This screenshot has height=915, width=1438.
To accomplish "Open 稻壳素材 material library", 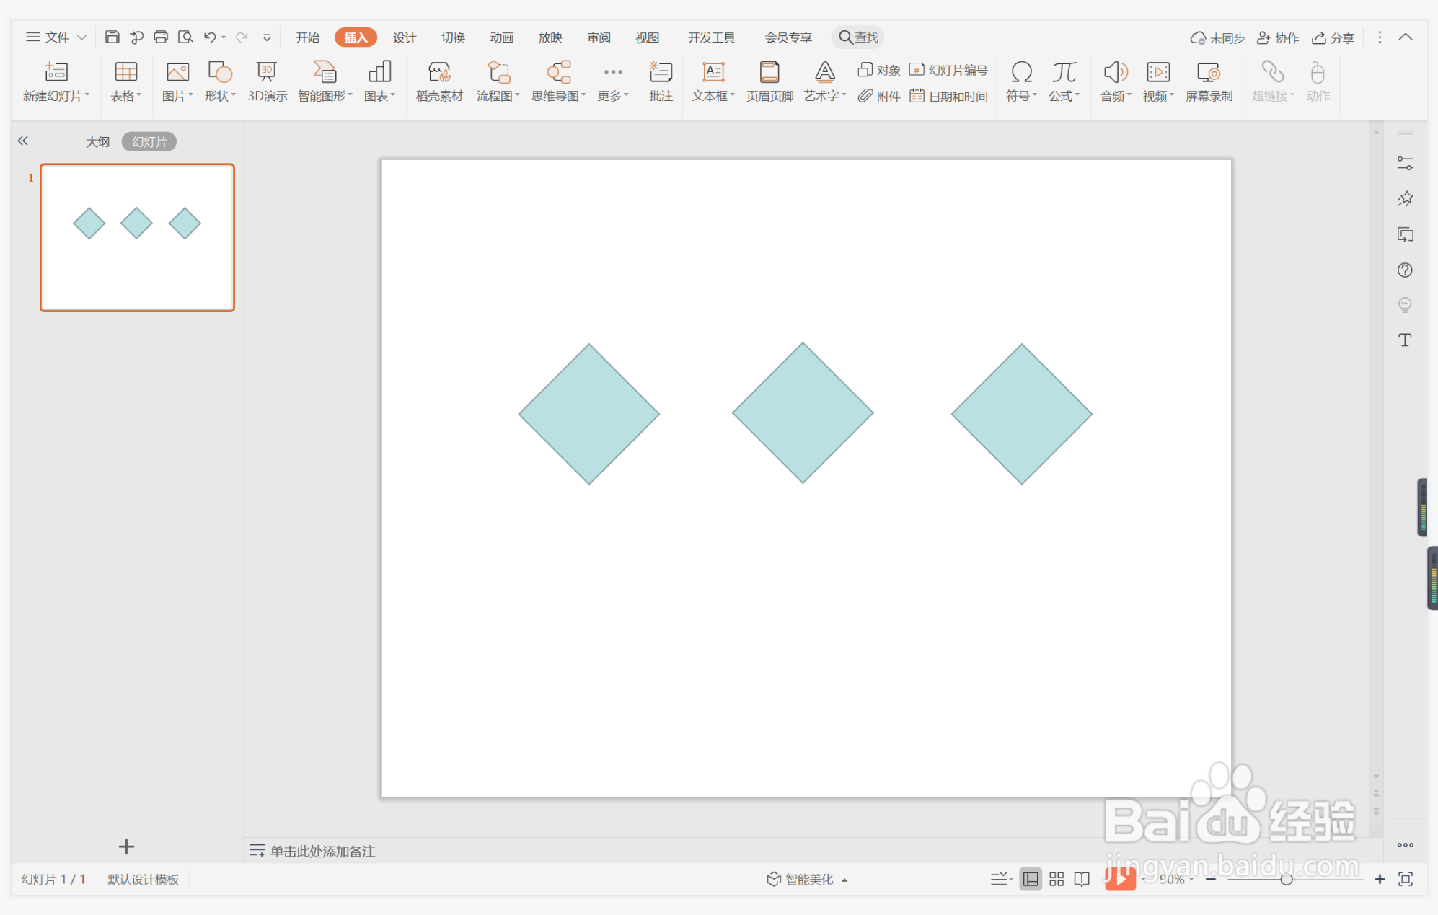I will (438, 81).
